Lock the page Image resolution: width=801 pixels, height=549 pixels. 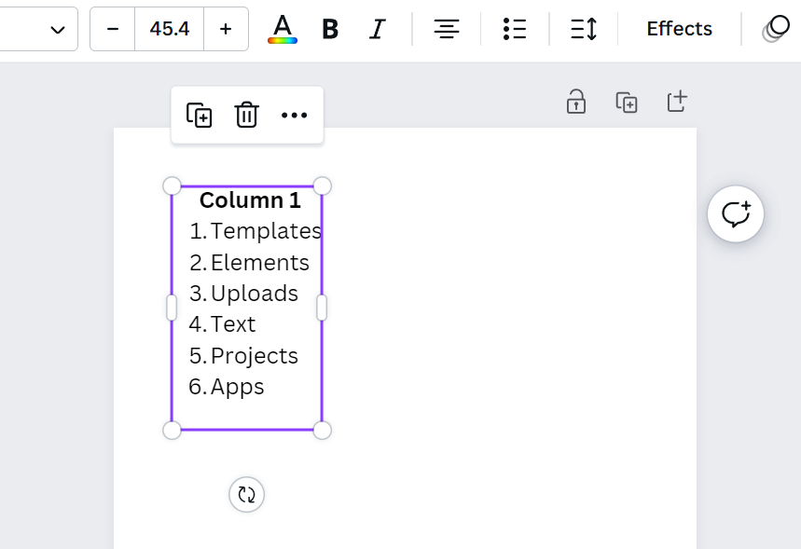(x=576, y=102)
